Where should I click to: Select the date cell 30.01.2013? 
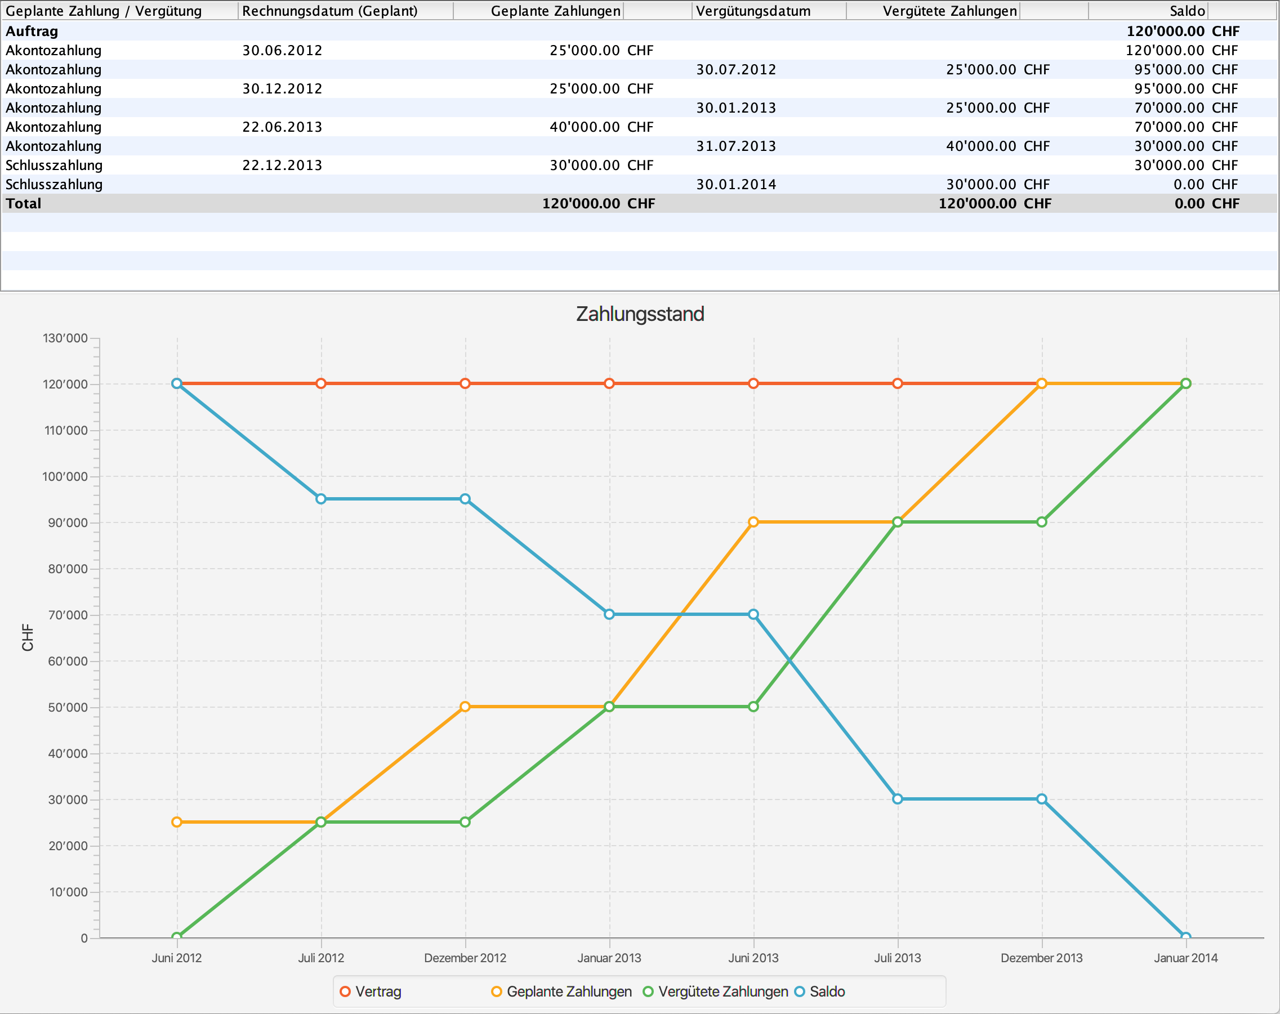coord(736,108)
